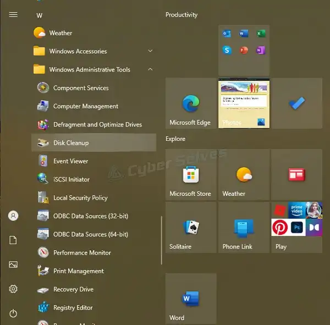Launch Computer Management icon
Image resolution: width=330 pixels, height=325 pixels.
tap(43, 106)
